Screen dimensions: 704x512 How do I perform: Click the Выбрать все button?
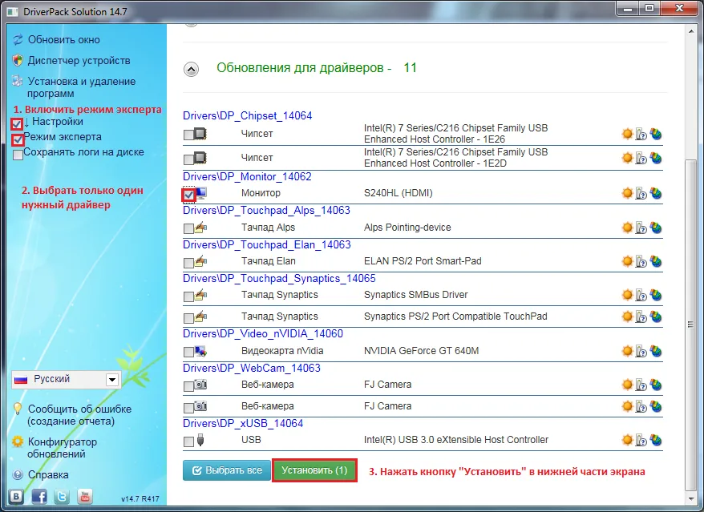(x=227, y=470)
